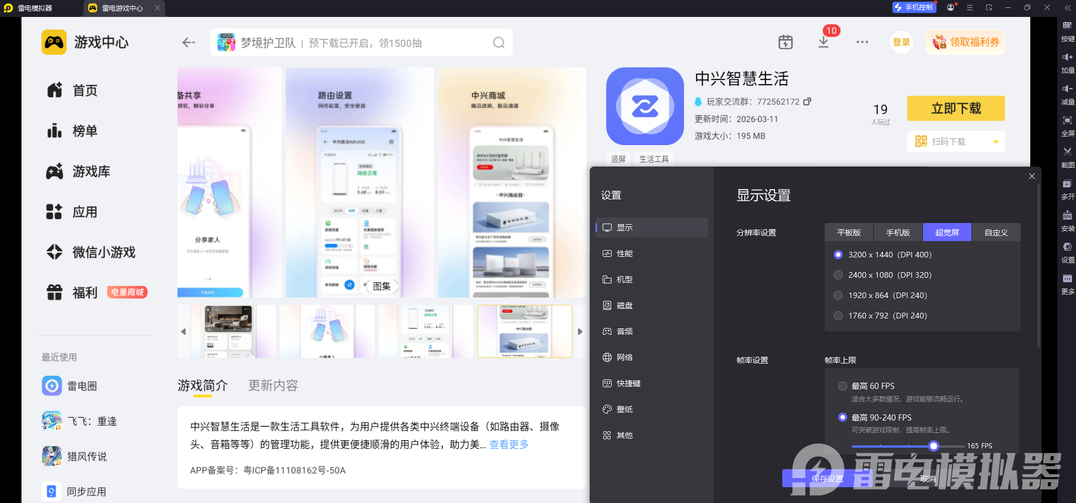
Task: Open 按键 keymapping in the right toolbar
Action: click(x=1068, y=32)
